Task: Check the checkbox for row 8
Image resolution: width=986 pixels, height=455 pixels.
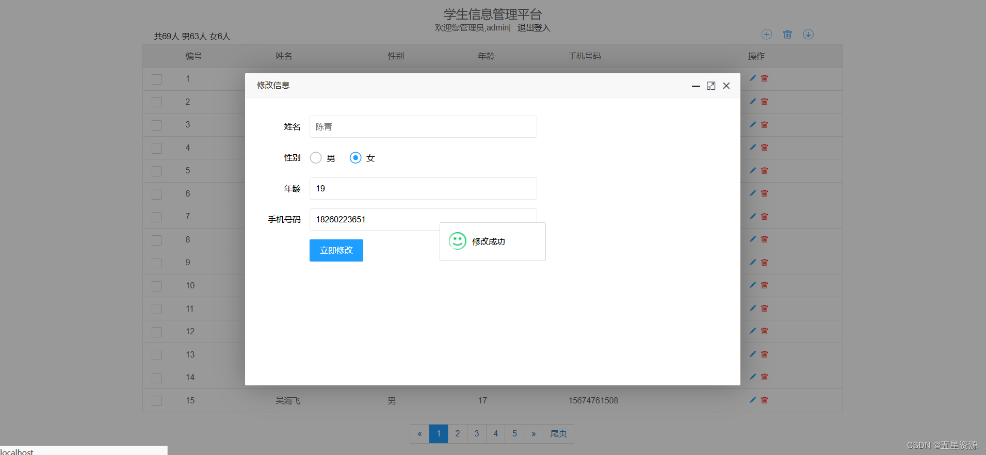Action: pyautogui.click(x=157, y=240)
